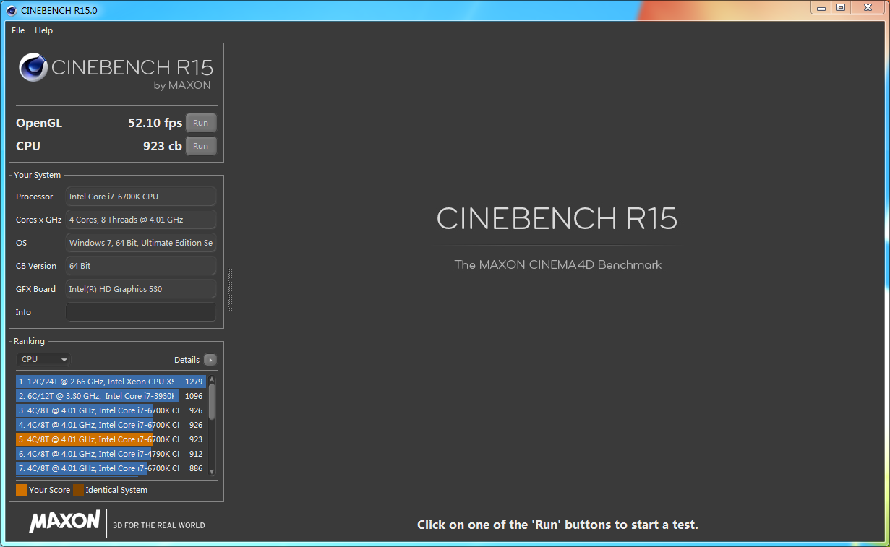Viewport: 890px width, 547px height.
Task: Click the Cores x GHz value field
Action: coord(141,220)
